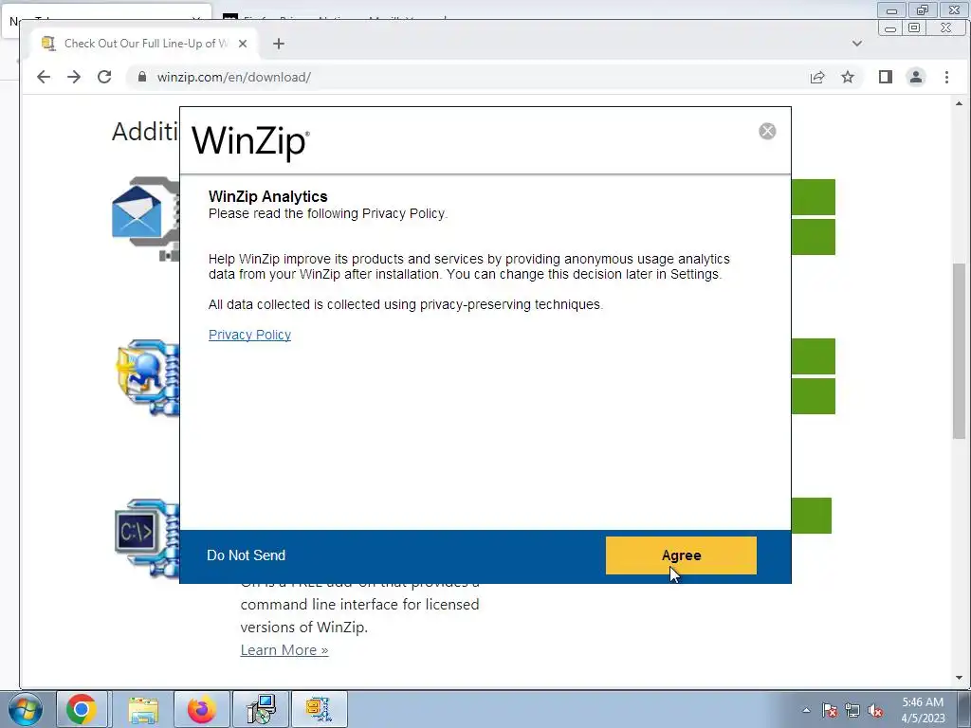Image resolution: width=971 pixels, height=728 pixels.
Task: Go back in Chrome browser
Action: point(44,77)
